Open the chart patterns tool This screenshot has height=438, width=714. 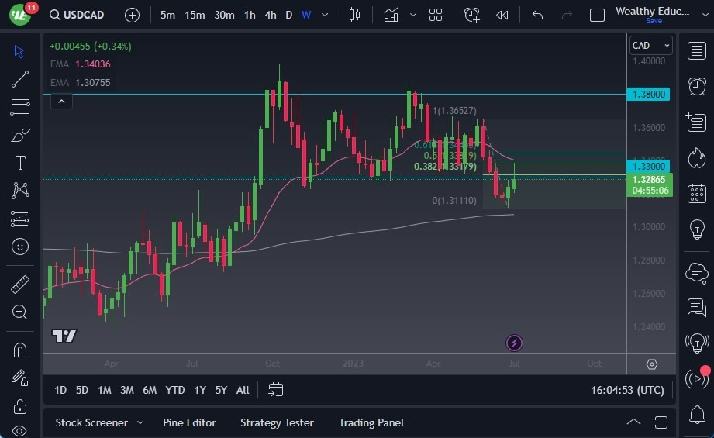(x=19, y=190)
